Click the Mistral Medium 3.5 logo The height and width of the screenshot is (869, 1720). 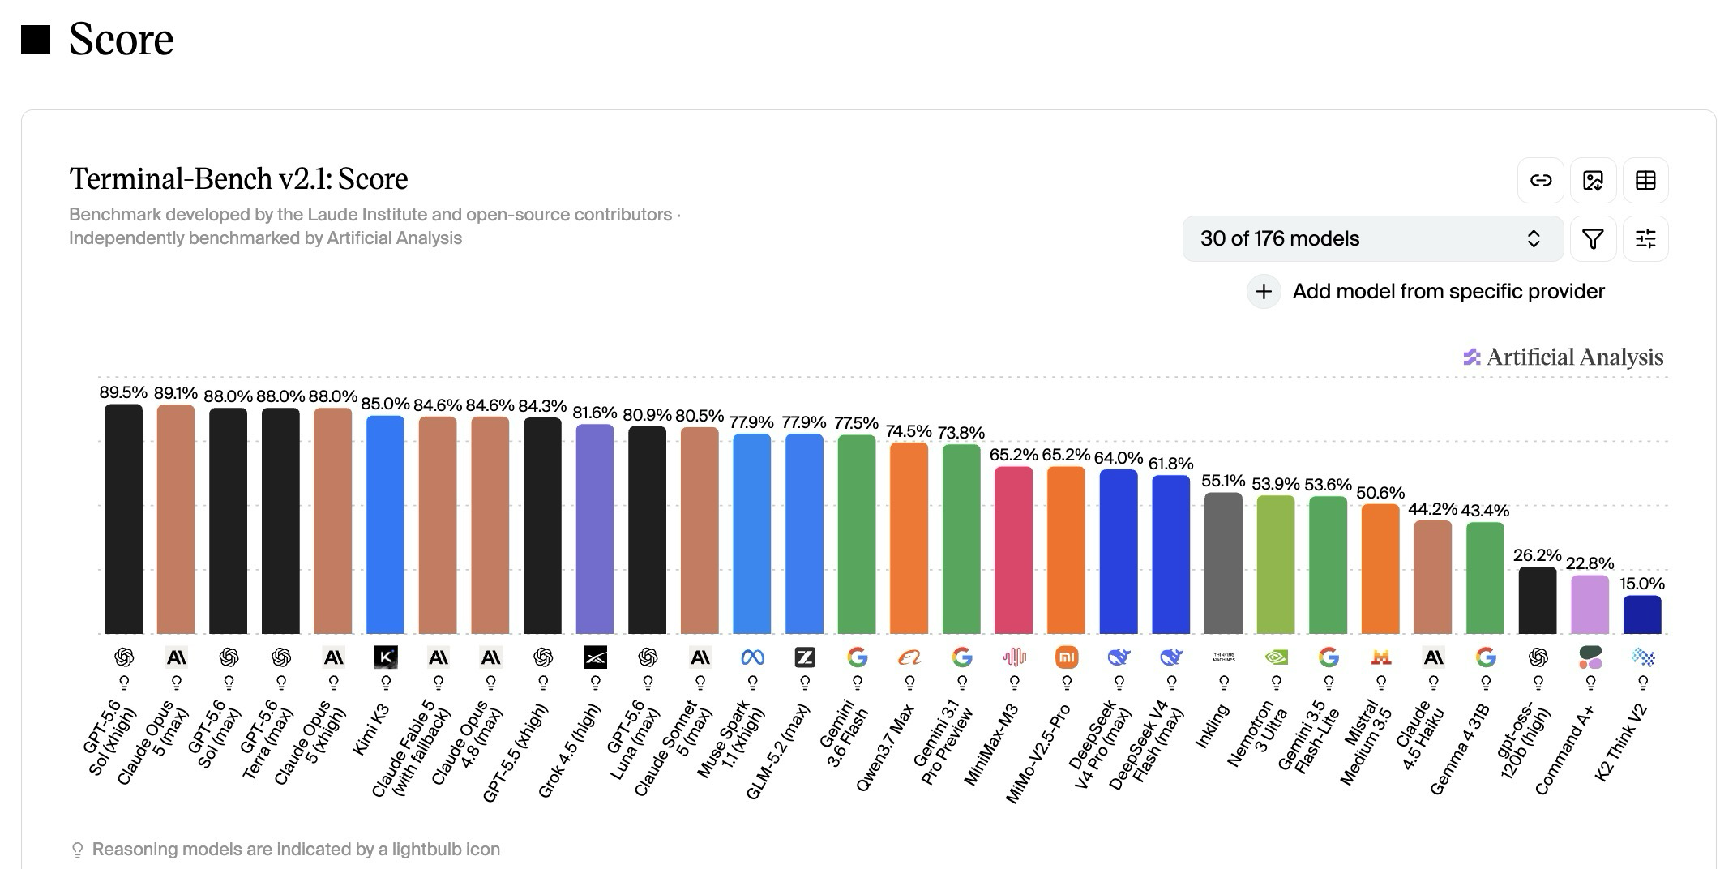click(1380, 657)
